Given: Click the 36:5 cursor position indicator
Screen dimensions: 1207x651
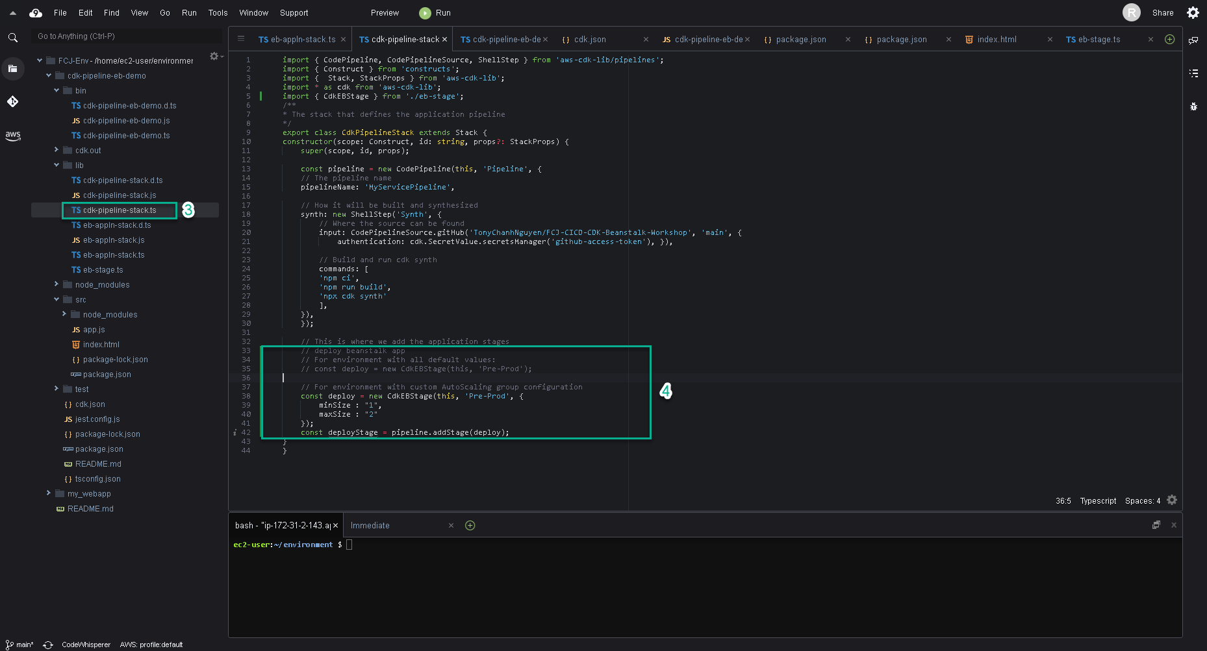Looking at the screenshot, I should pyautogui.click(x=1063, y=500).
